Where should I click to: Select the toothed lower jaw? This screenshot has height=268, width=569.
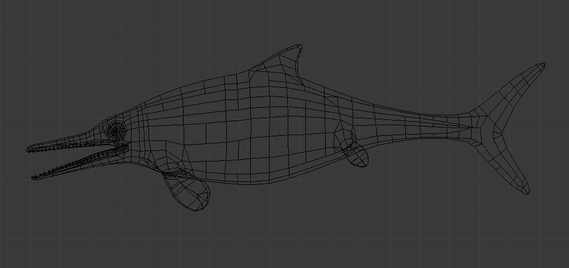pos(80,162)
